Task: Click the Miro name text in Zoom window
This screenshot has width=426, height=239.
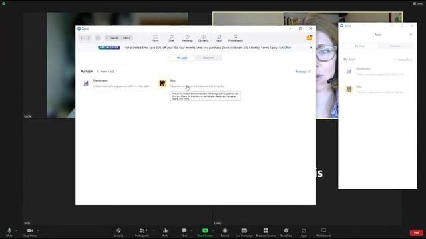Action: pyautogui.click(x=172, y=80)
